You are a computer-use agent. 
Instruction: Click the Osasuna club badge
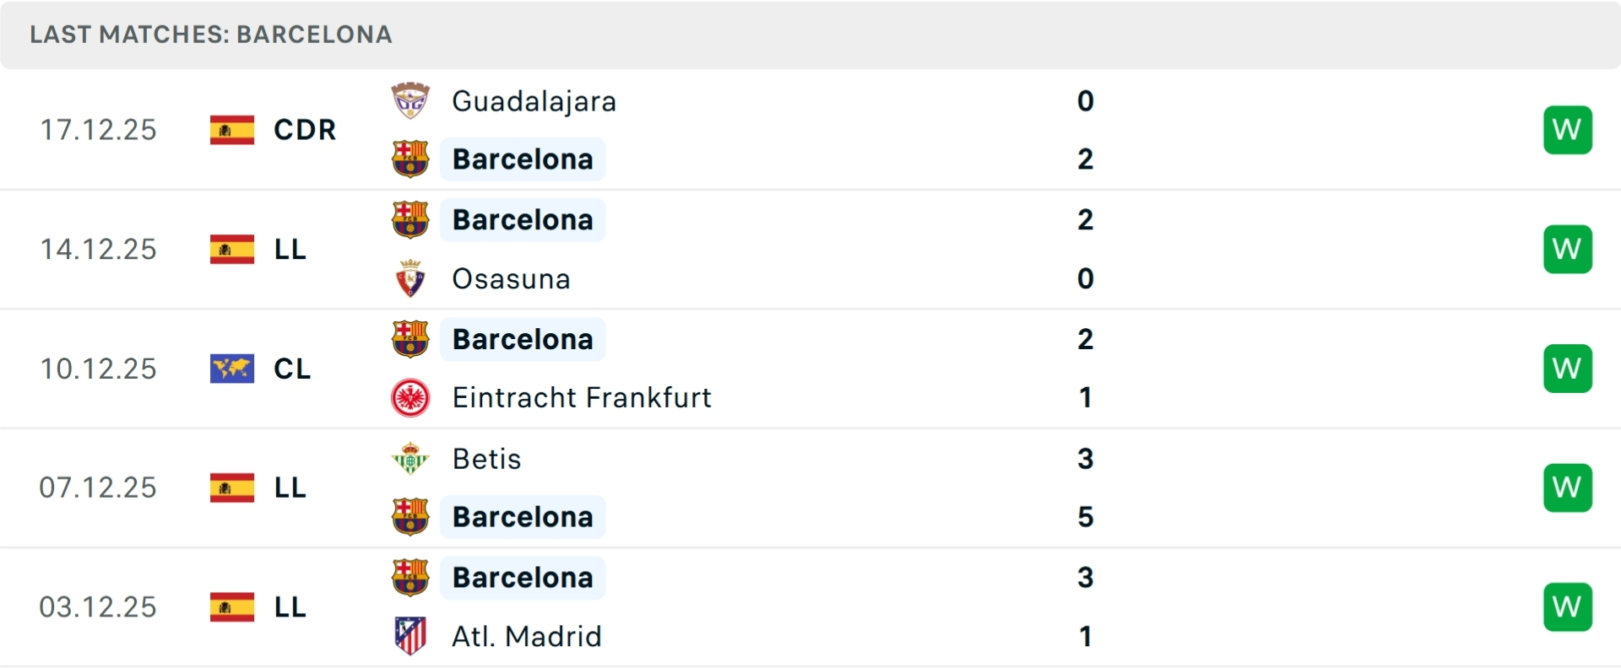coord(410,278)
